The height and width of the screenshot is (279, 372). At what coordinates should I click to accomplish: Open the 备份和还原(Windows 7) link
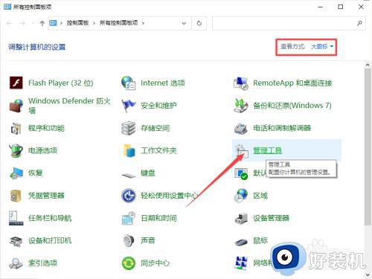(x=292, y=106)
